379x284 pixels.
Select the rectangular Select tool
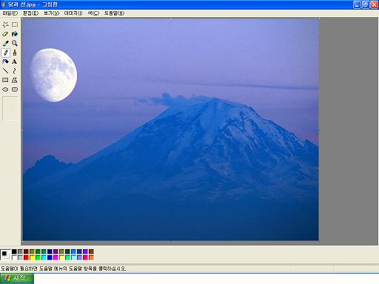tap(15, 24)
